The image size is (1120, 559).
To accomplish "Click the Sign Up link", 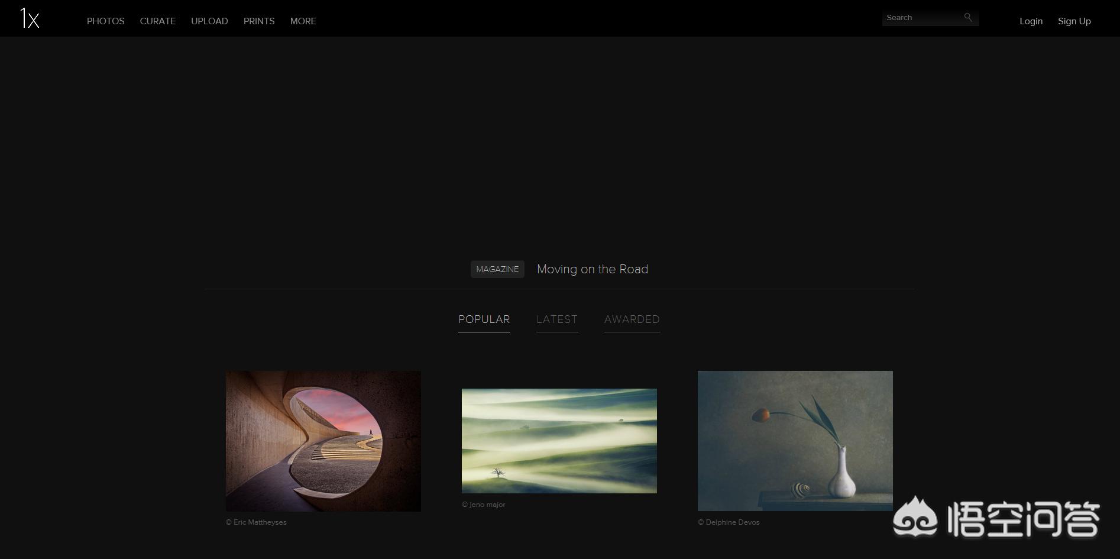I will 1074,21.
